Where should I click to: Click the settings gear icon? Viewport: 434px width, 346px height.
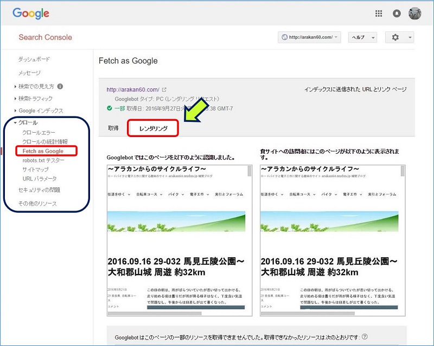click(x=394, y=37)
